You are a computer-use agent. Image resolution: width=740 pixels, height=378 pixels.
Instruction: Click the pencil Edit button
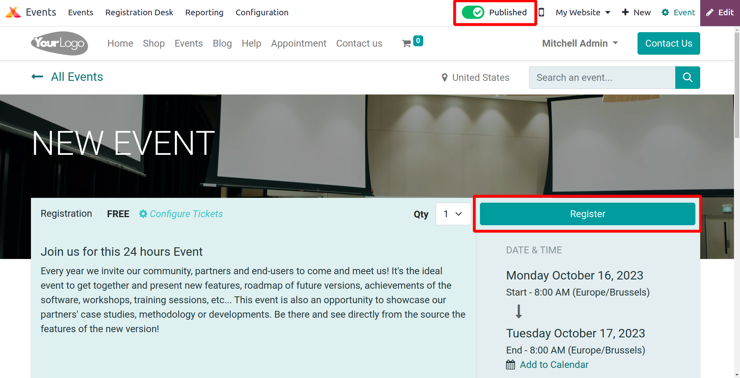pyautogui.click(x=720, y=12)
